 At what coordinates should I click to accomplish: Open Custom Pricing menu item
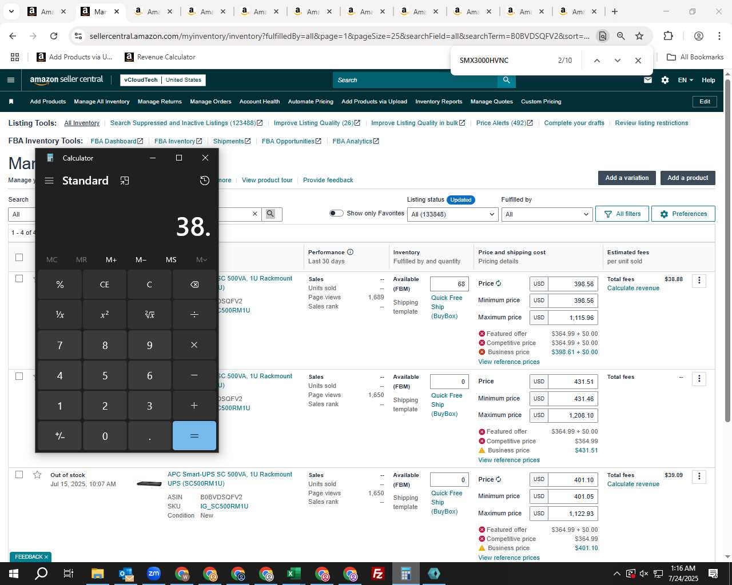541,102
